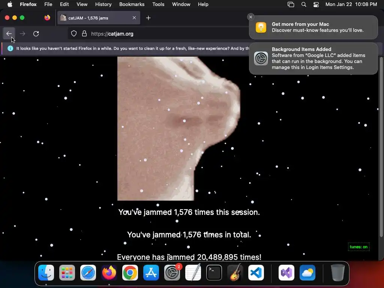Open Control Center in menu bar

(x=316, y=4)
